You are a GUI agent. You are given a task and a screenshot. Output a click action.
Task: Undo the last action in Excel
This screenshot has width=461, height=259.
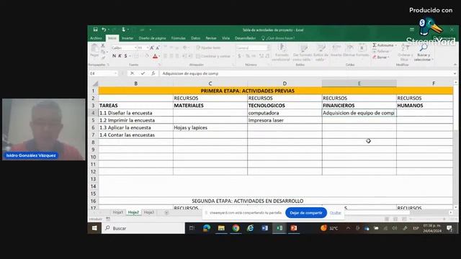104,29
